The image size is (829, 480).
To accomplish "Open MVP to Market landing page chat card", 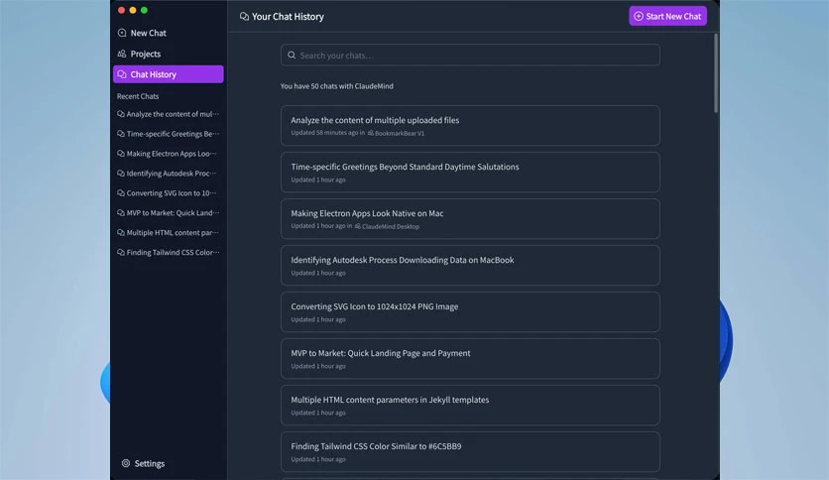I will [470, 358].
